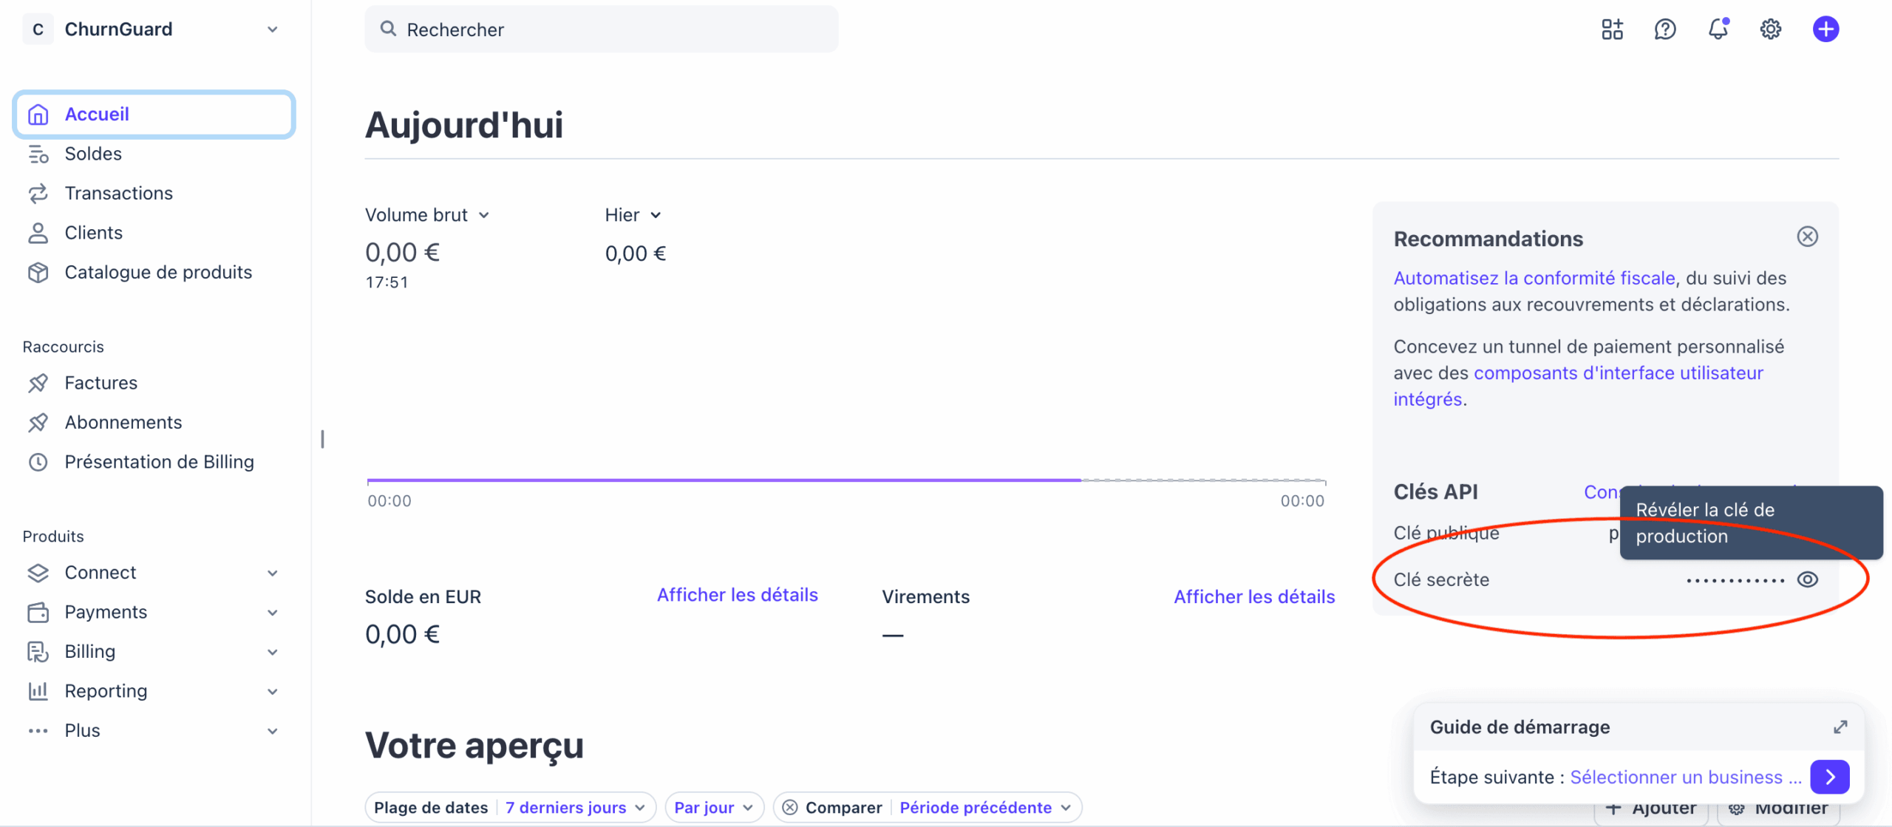Open the Hier comparison dropdown
The height and width of the screenshot is (827, 1892).
pos(633,215)
